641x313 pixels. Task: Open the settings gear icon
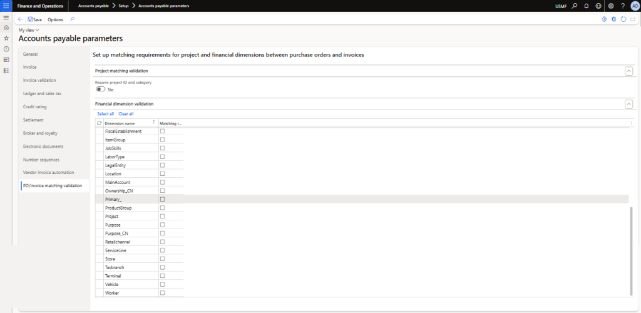point(611,6)
